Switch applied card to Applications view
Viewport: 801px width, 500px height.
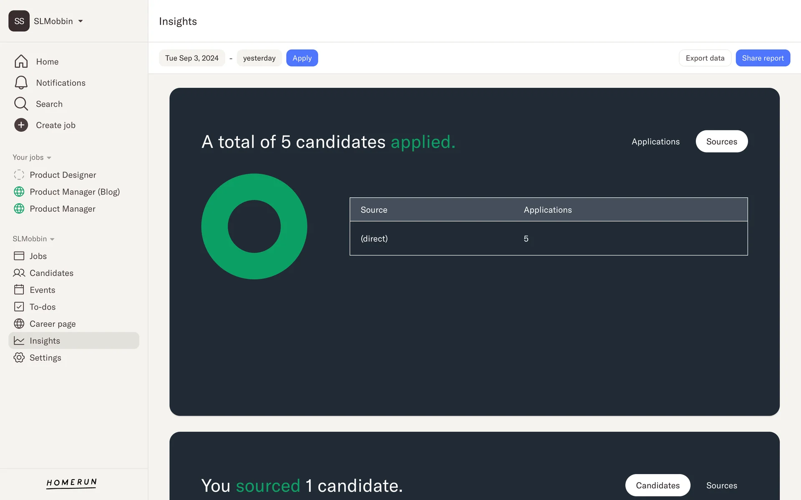tap(655, 142)
